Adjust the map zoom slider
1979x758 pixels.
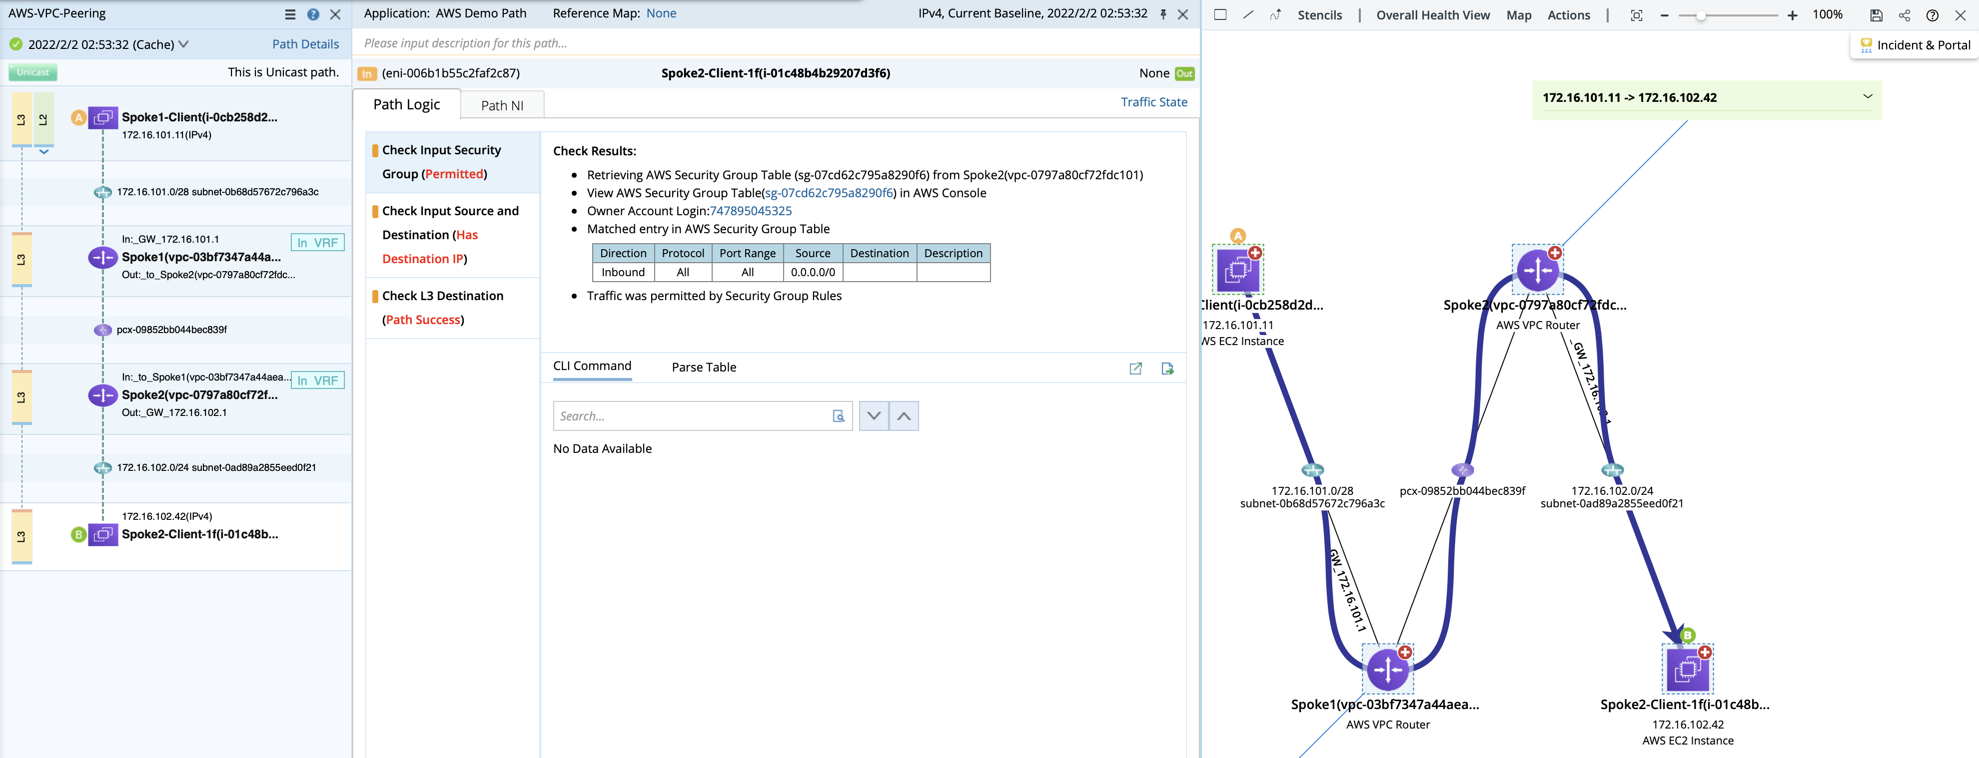coord(1701,15)
